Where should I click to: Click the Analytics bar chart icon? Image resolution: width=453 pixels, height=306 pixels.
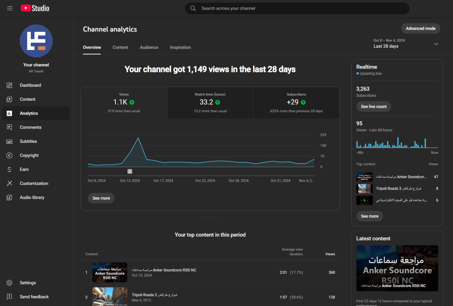pyautogui.click(x=9, y=113)
